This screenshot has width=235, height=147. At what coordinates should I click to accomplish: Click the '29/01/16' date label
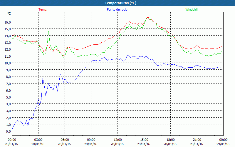pyautogui.click(x=223, y=144)
